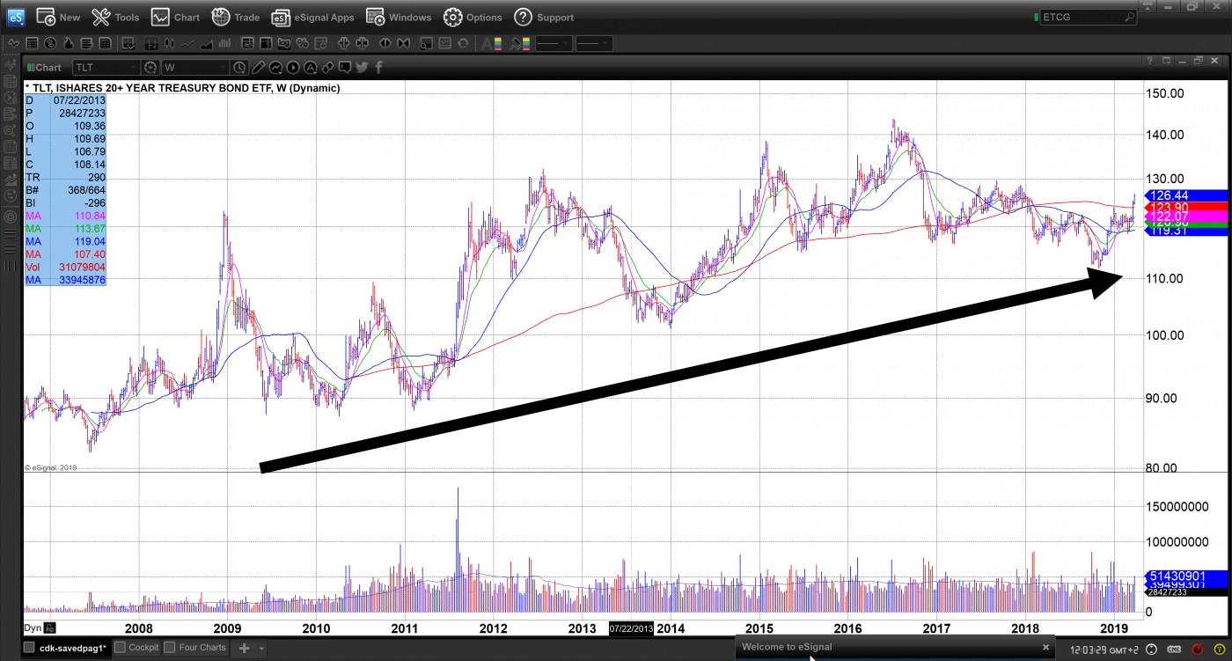Toggle the Four Charts page checkbox

click(169, 648)
